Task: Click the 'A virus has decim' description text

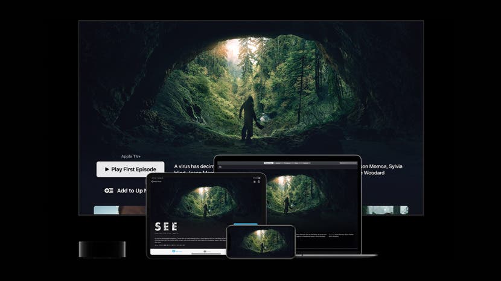Action: coord(194,166)
